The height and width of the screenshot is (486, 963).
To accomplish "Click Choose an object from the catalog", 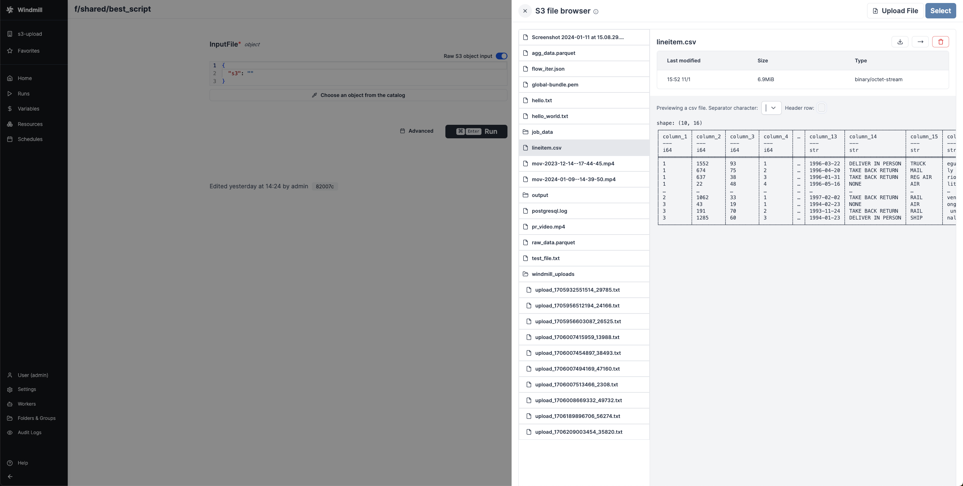I will [358, 95].
